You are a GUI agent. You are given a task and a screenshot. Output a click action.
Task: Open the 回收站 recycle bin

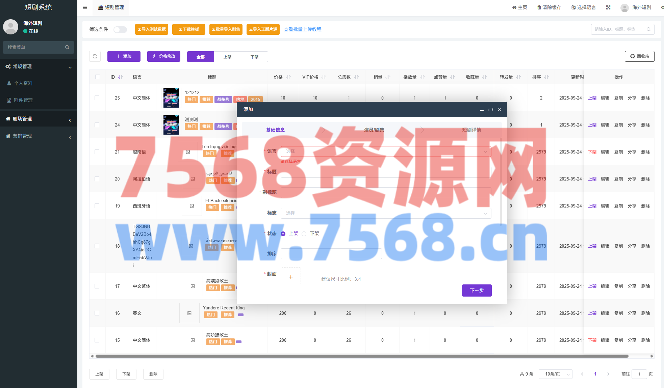[639, 56]
